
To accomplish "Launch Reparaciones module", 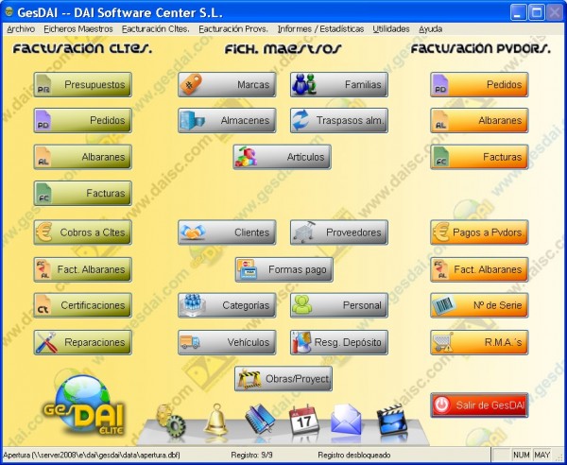I will [82, 342].
